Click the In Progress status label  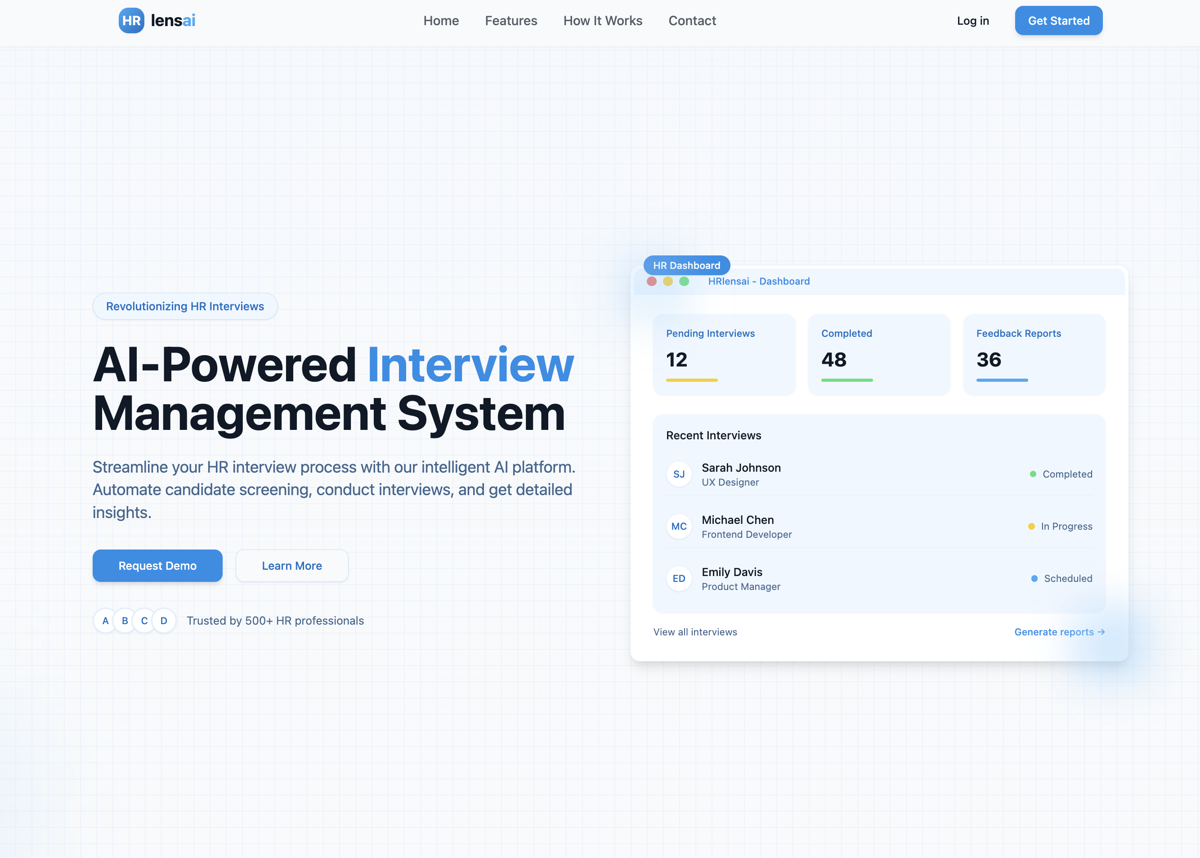[x=1066, y=526]
